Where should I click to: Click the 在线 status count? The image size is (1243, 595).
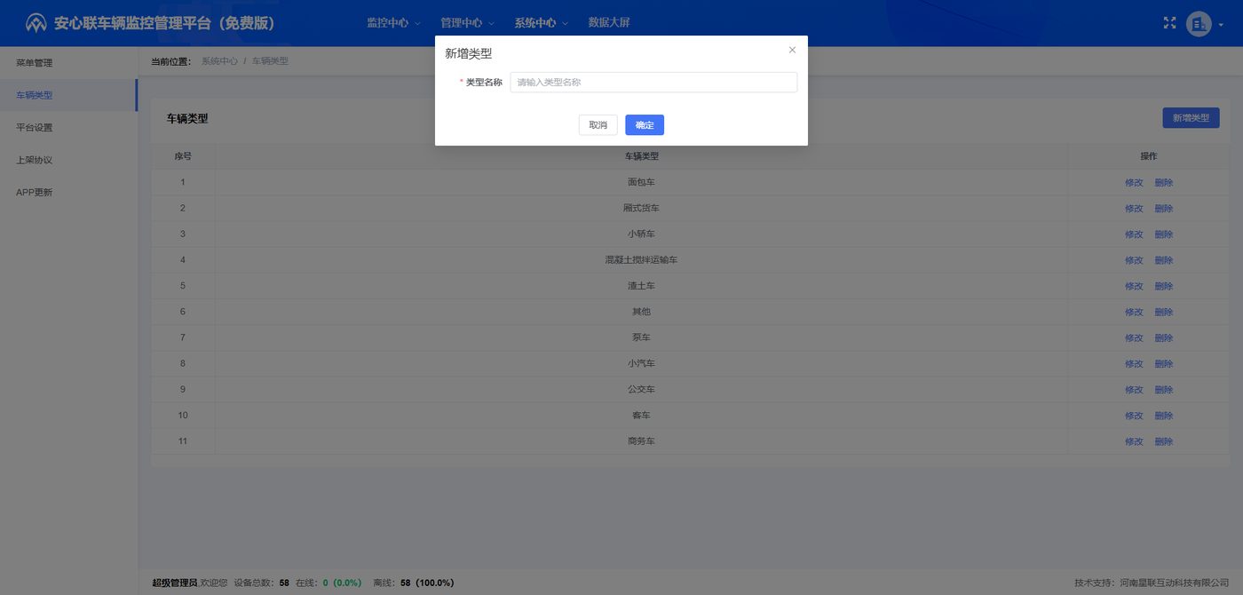point(329,583)
